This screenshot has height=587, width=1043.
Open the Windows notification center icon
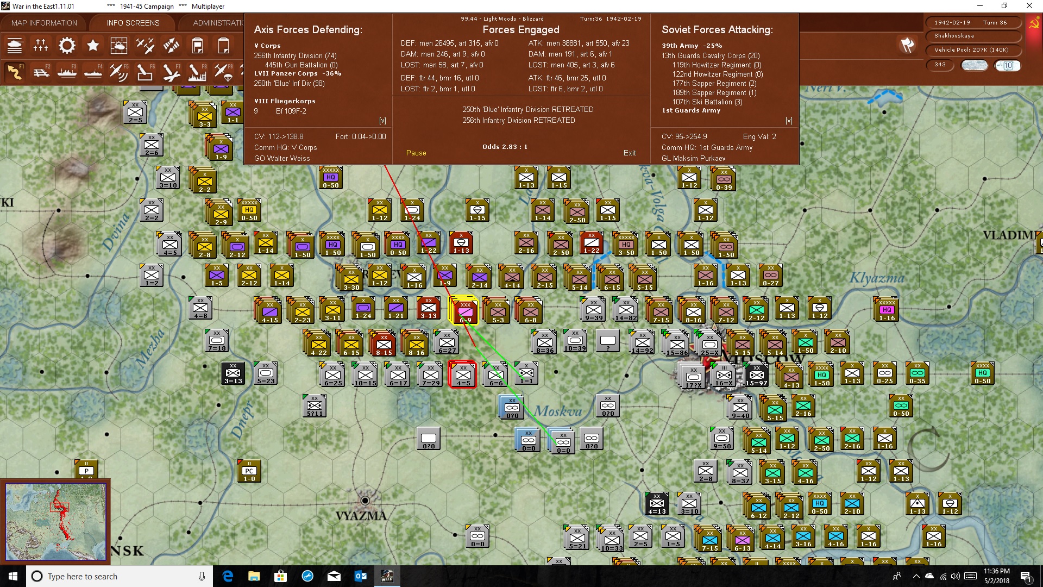pyautogui.click(x=1026, y=576)
